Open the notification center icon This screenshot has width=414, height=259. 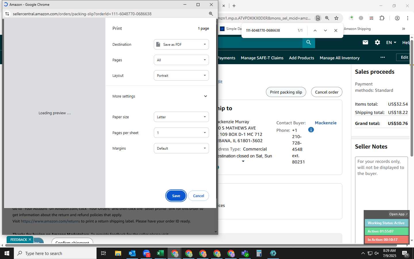(x=405, y=254)
